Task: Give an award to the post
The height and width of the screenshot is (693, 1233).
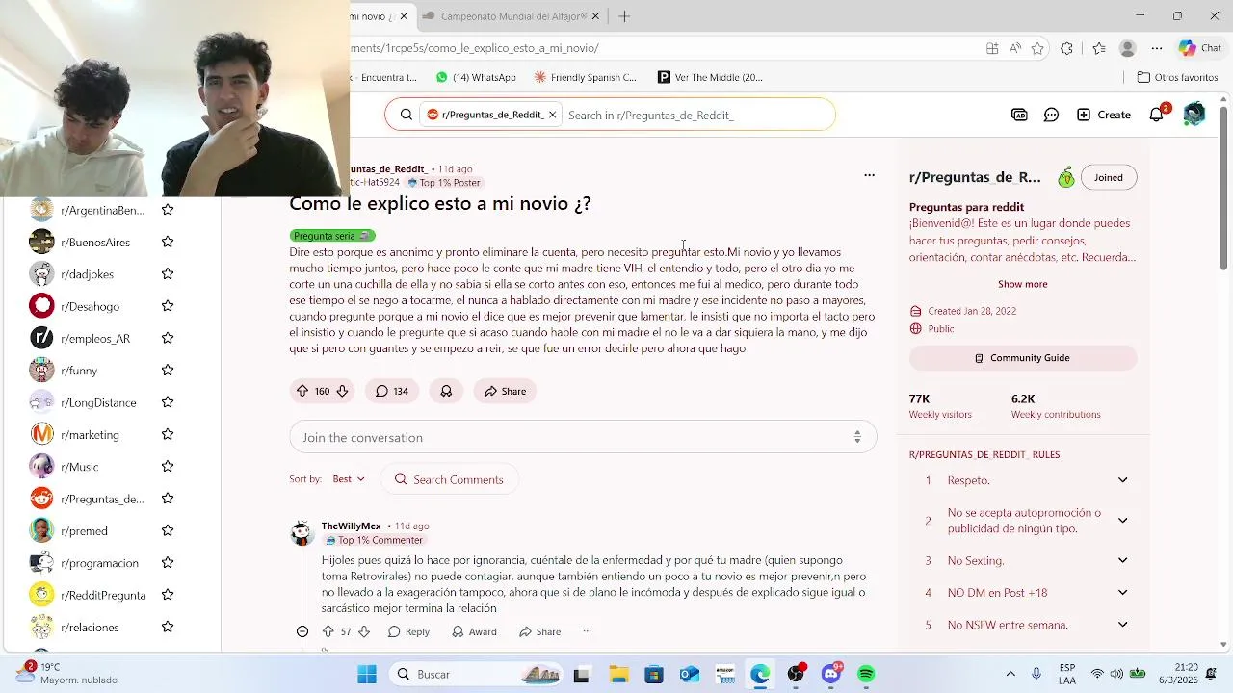Action: coord(446,391)
